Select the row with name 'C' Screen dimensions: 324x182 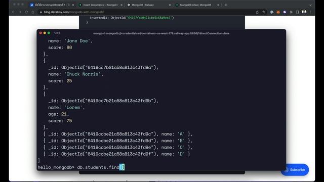pyautogui.click(x=118, y=147)
